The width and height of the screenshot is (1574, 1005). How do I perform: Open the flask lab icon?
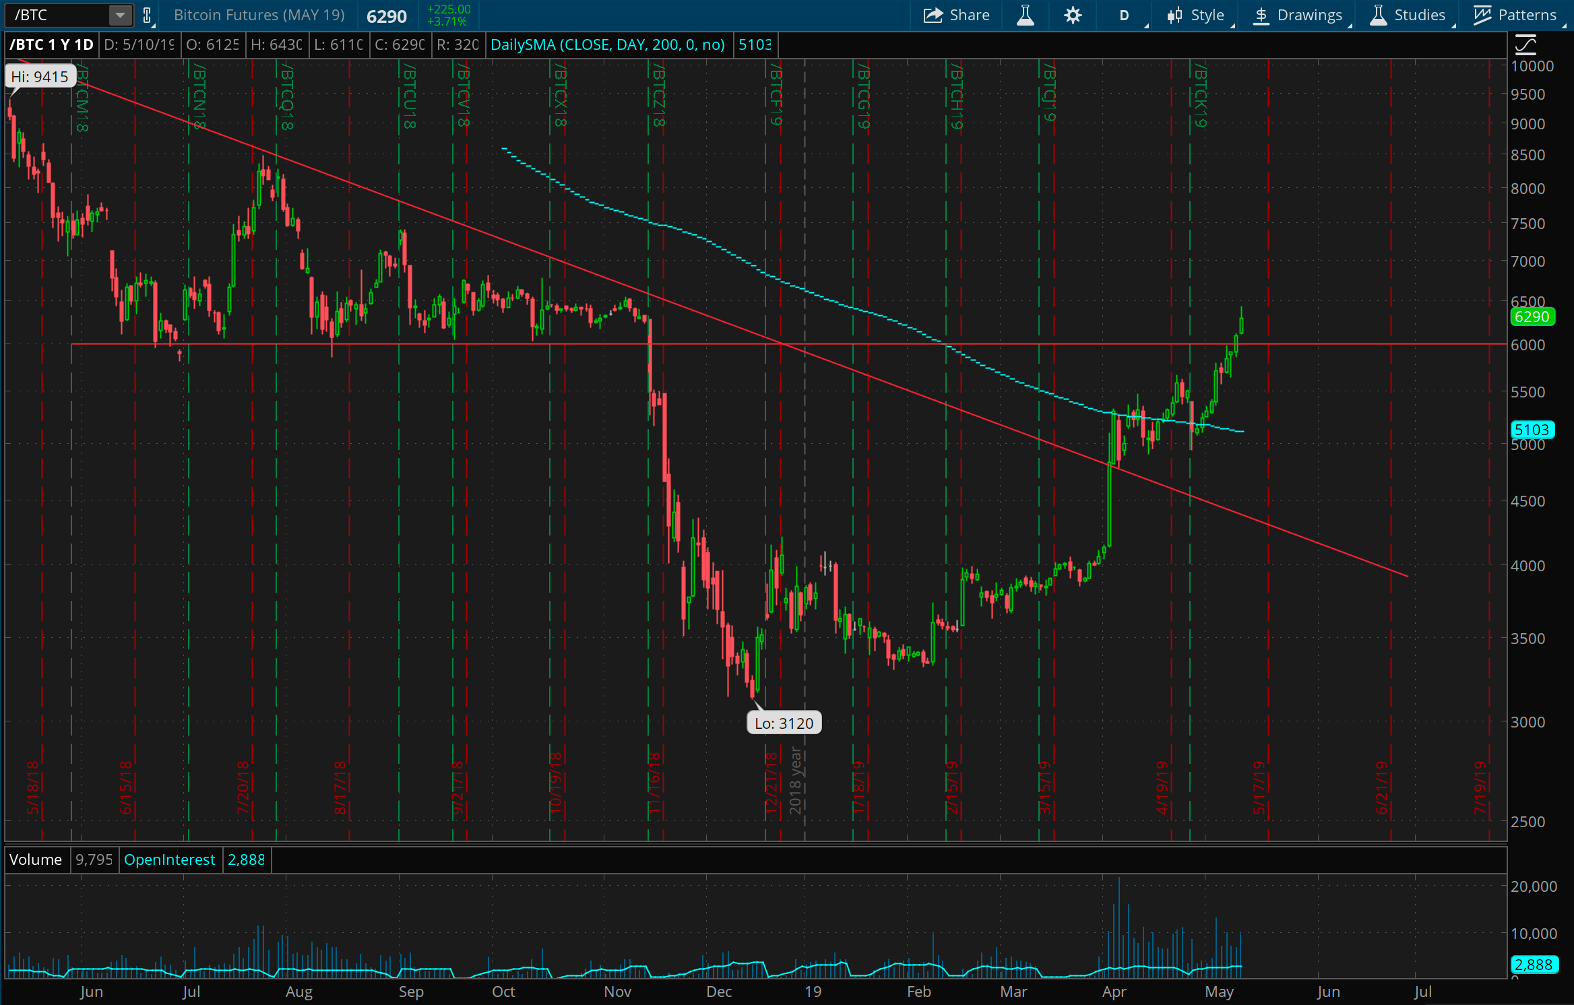coord(1025,15)
